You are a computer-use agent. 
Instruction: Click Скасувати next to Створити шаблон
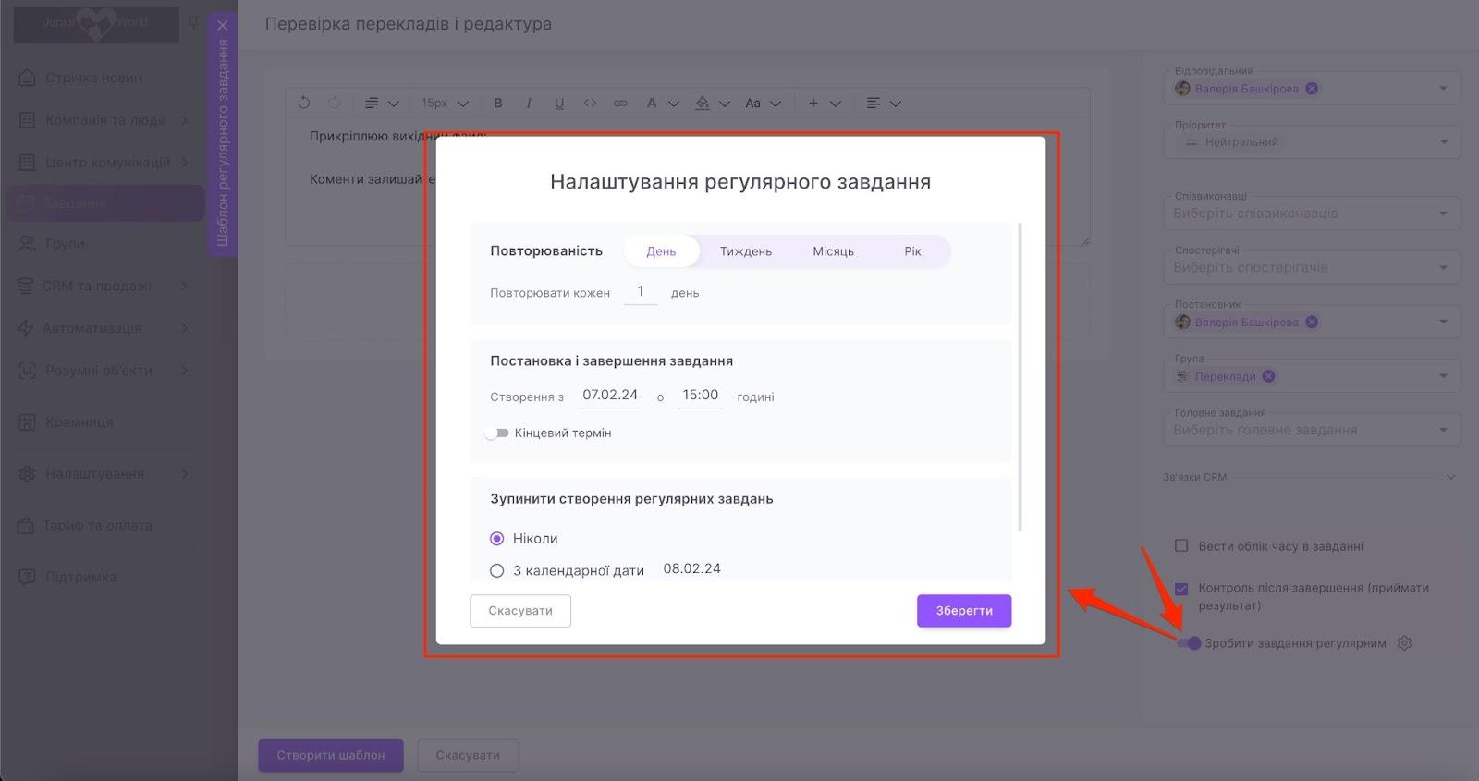click(468, 755)
